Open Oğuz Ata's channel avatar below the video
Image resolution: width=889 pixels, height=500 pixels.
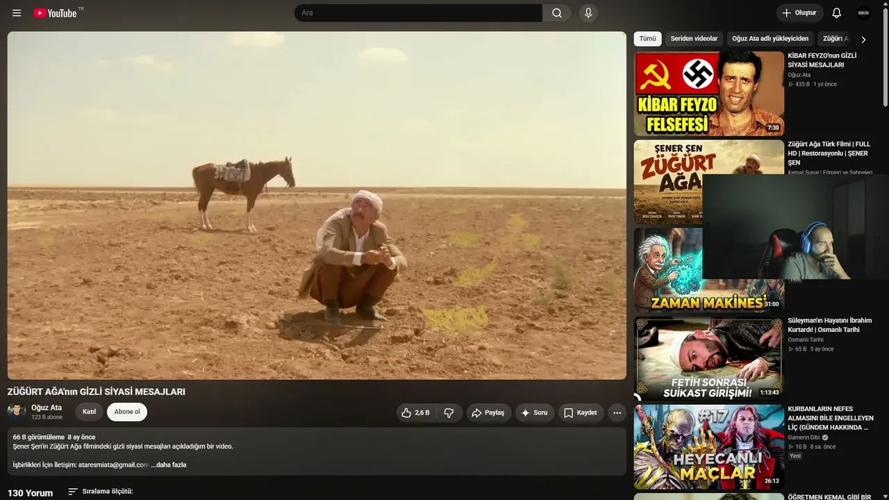pyautogui.click(x=17, y=412)
